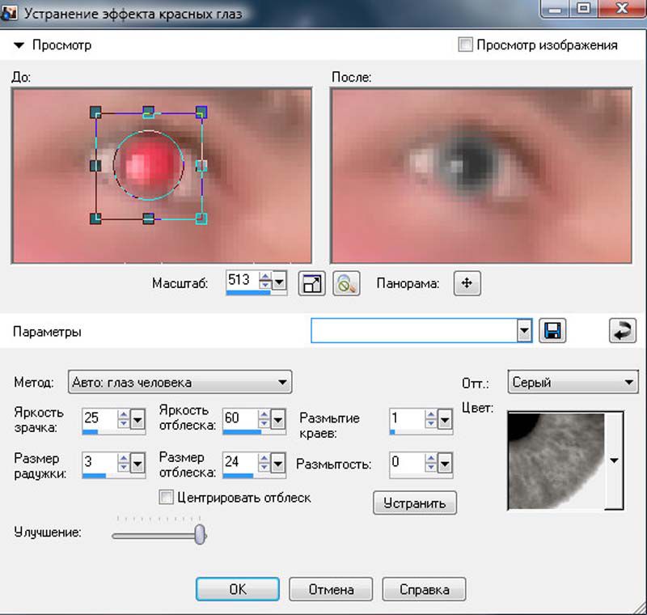The image size is (647, 615).
Task: Click the fit-to-window zoom icon
Action: pos(311,284)
